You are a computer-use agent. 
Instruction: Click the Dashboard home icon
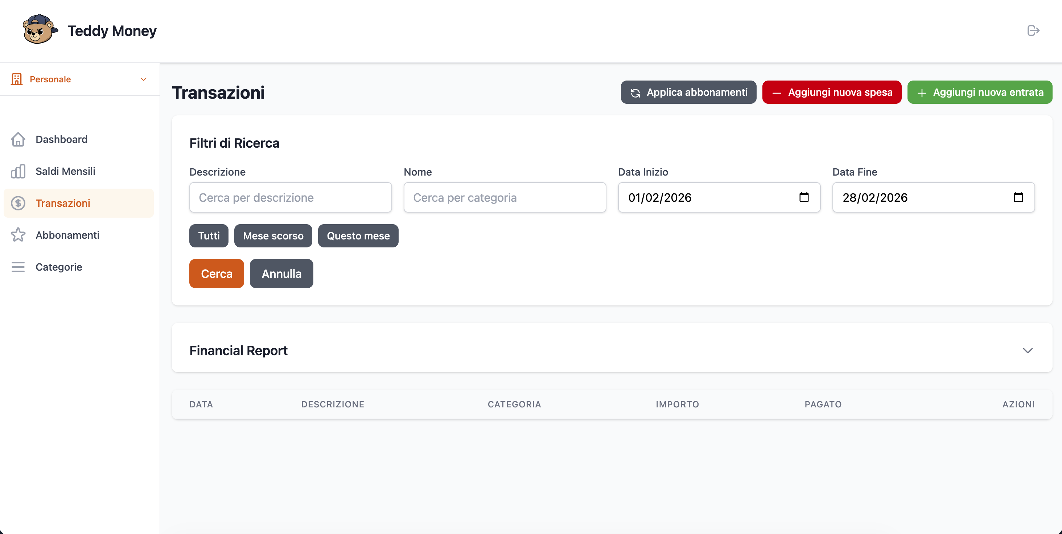(x=18, y=139)
